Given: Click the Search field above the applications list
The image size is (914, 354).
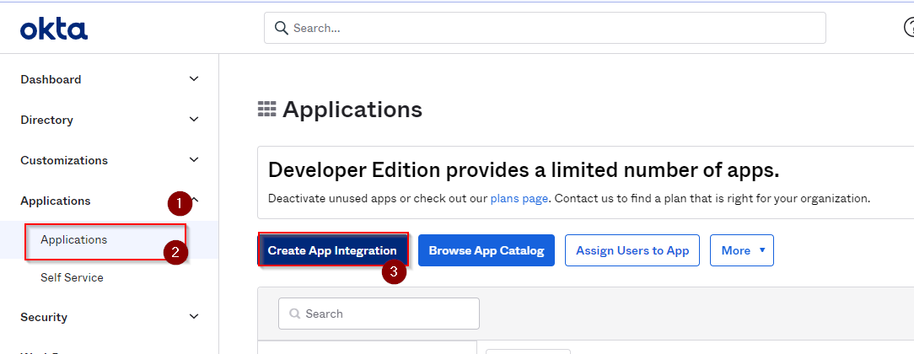Looking at the screenshot, I should [379, 314].
